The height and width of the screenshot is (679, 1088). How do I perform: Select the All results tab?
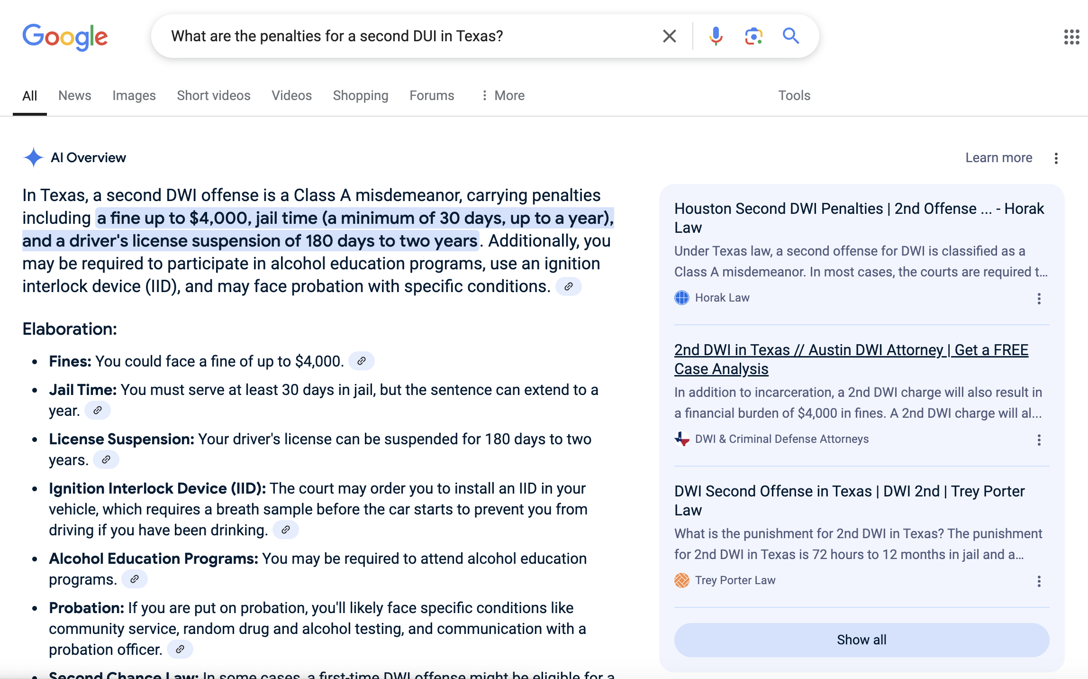coord(29,96)
